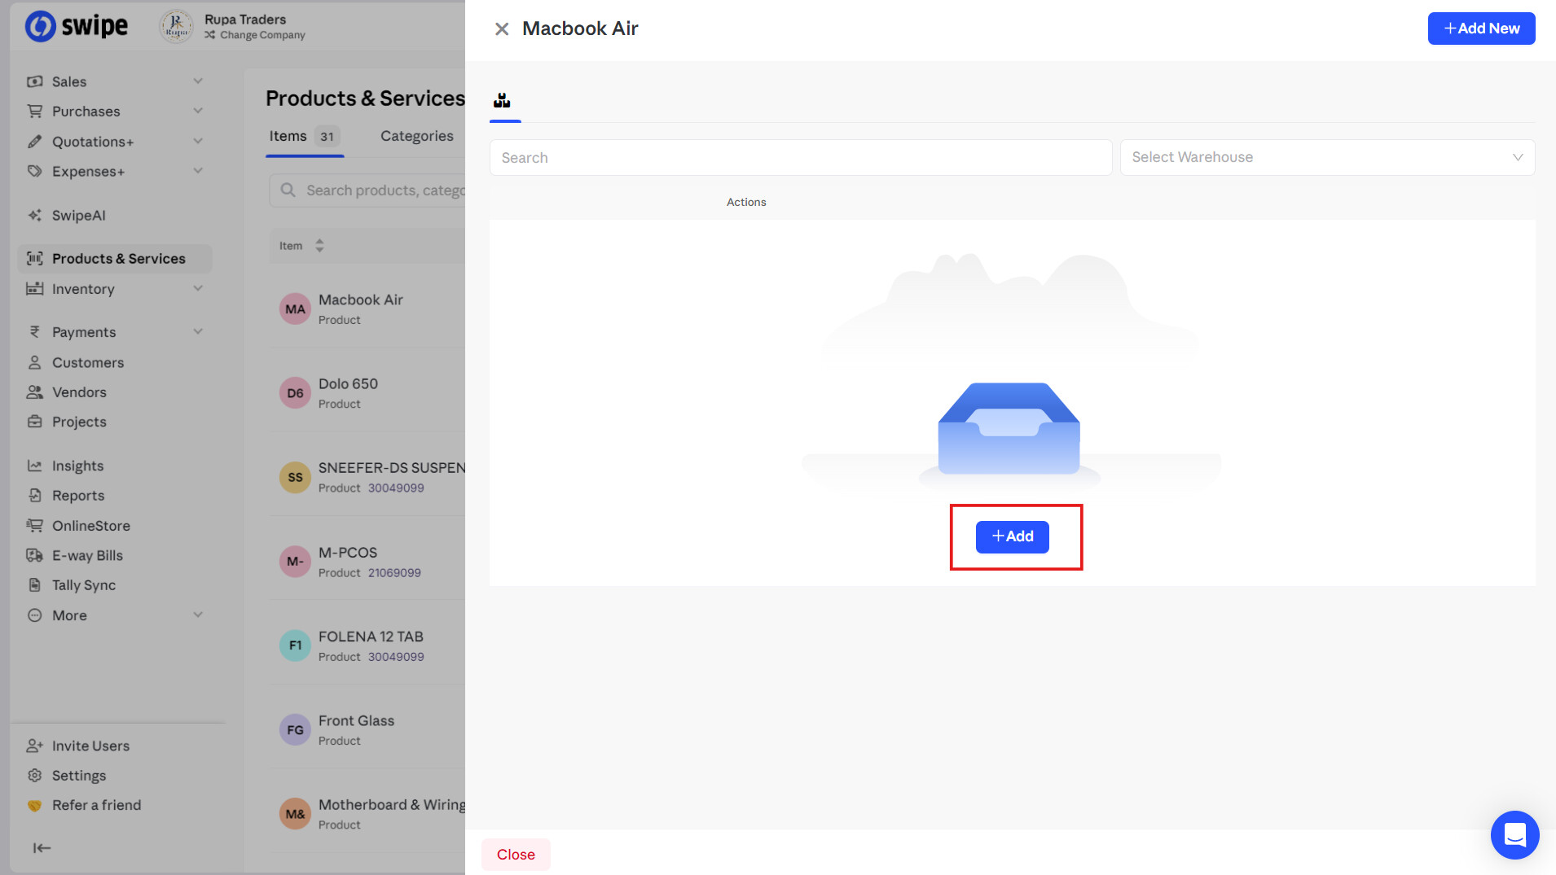
Task: Open the Select Warehouse dropdown
Action: [1327, 157]
